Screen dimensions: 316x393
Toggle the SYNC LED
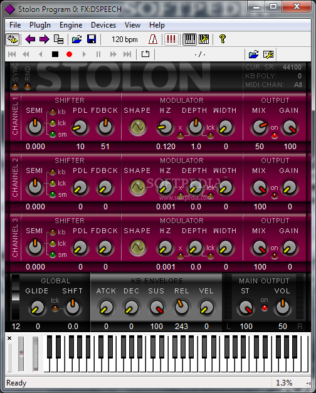tap(15, 86)
